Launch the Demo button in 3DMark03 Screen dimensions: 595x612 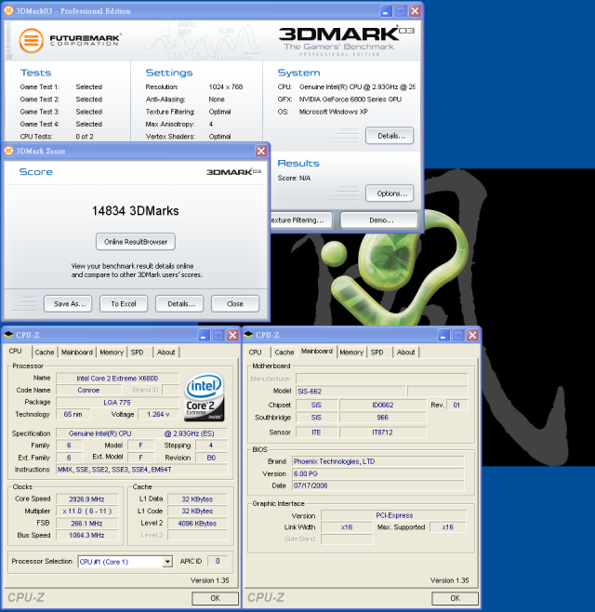coord(379,220)
